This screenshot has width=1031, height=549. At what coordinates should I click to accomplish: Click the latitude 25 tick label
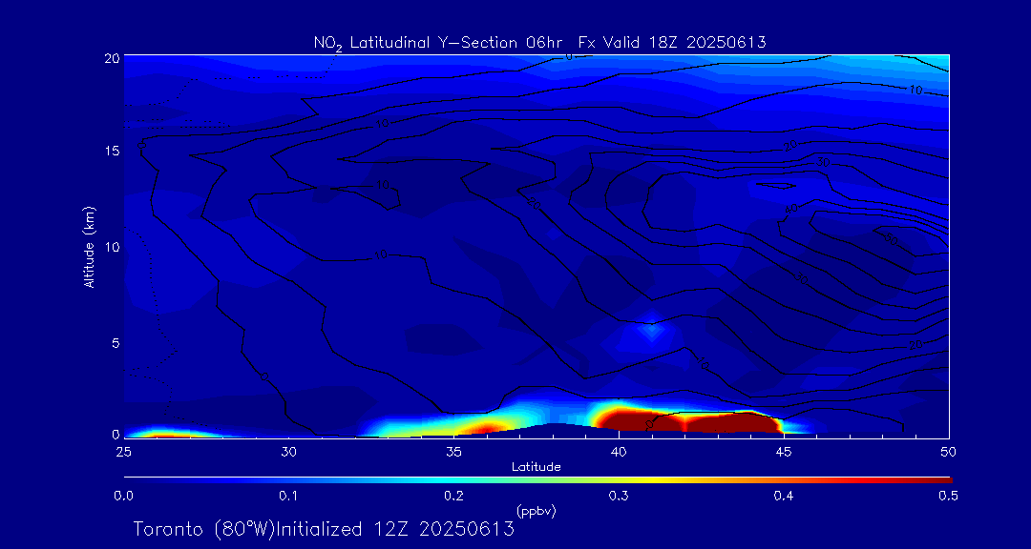pos(123,450)
